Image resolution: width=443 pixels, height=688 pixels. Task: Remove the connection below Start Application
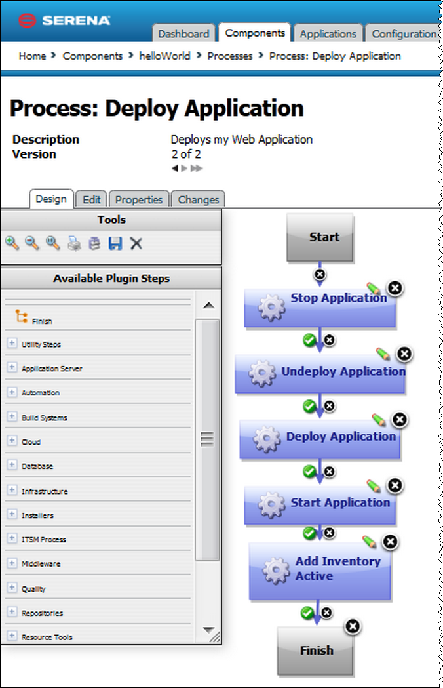330,533
